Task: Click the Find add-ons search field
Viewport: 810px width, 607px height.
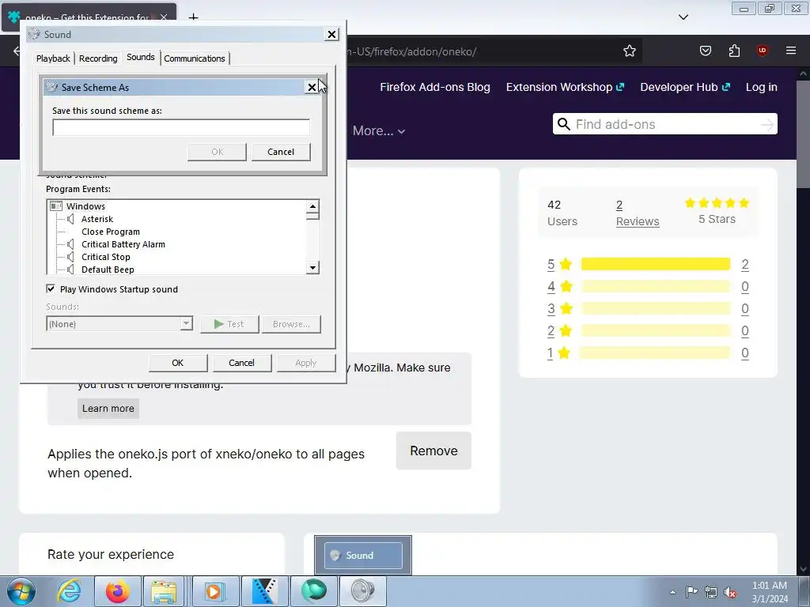Action: [x=664, y=124]
